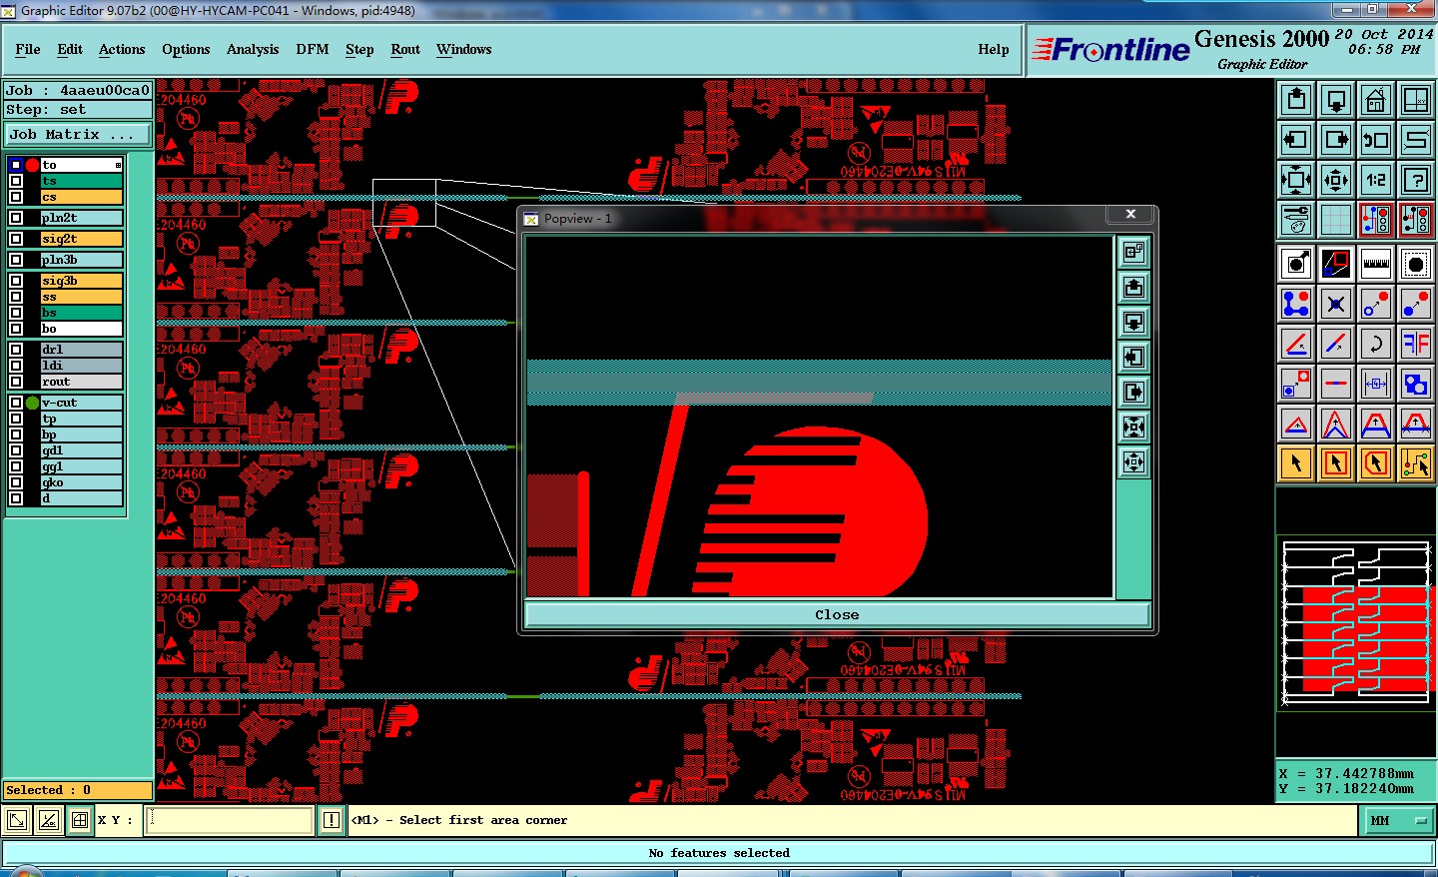Viewport: 1438px width, 877px height.
Task: Click the pan right icon
Action: pyautogui.click(x=1336, y=140)
